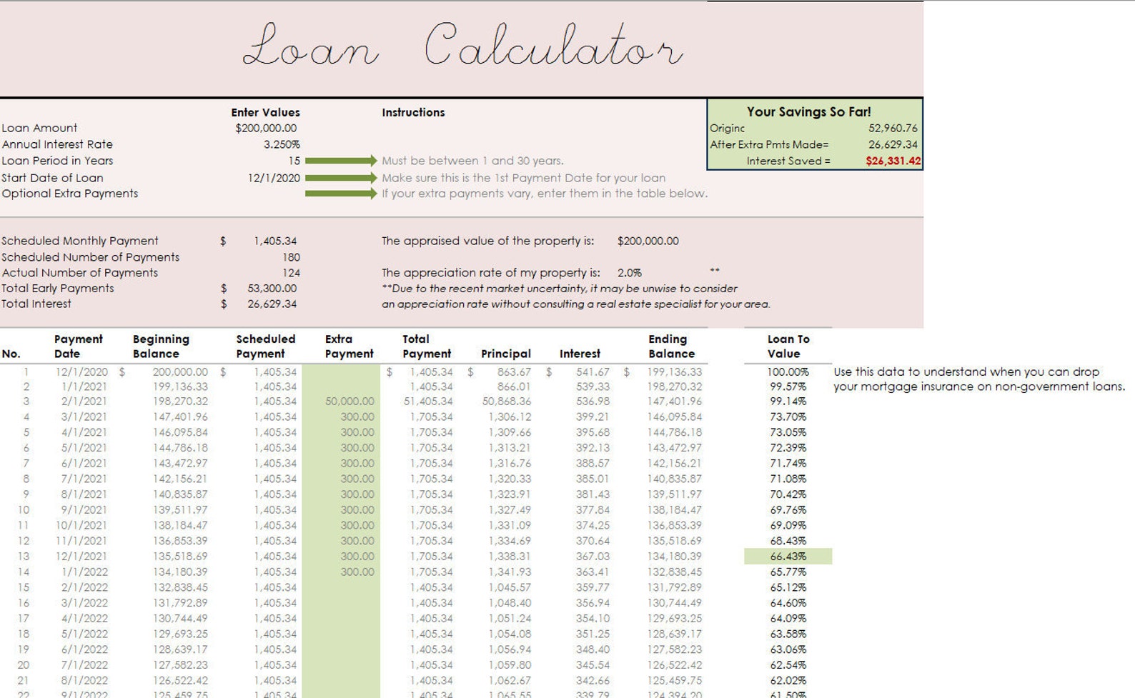Select the Must be between 1 and 30 years note
The width and height of the screenshot is (1135, 698).
point(472,161)
